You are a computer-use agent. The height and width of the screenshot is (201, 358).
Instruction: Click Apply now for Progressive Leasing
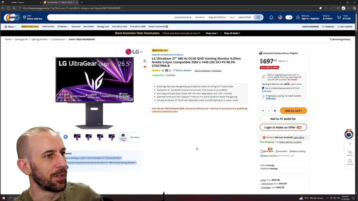pos(270,98)
